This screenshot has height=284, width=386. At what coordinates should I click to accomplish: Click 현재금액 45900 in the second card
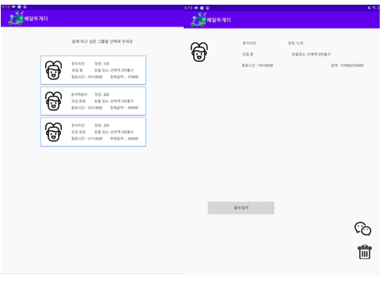point(124,108)
